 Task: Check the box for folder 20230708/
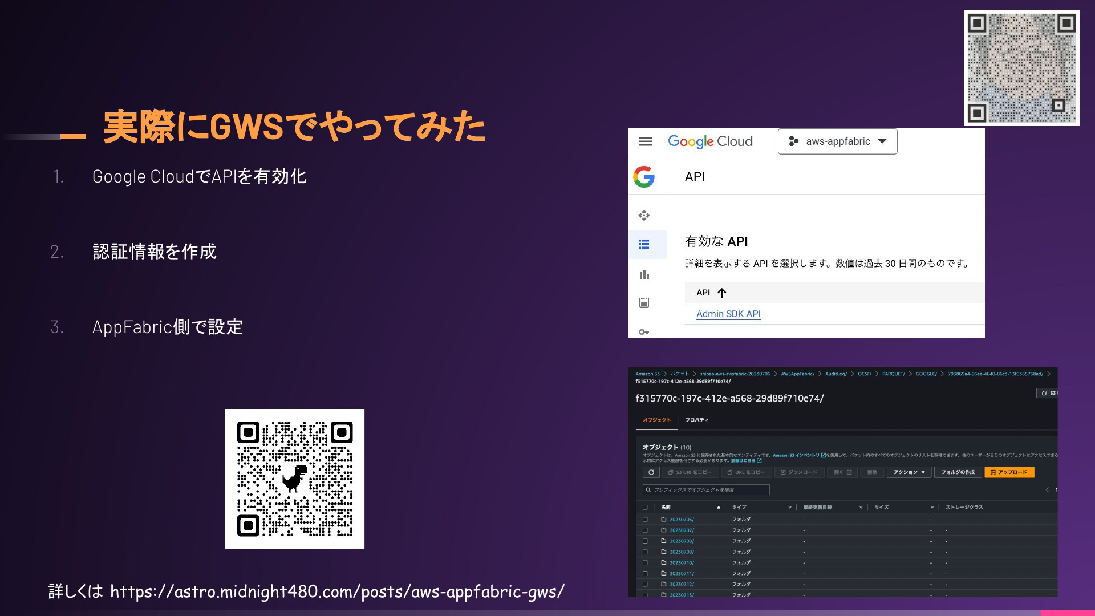tap(646, 541)
